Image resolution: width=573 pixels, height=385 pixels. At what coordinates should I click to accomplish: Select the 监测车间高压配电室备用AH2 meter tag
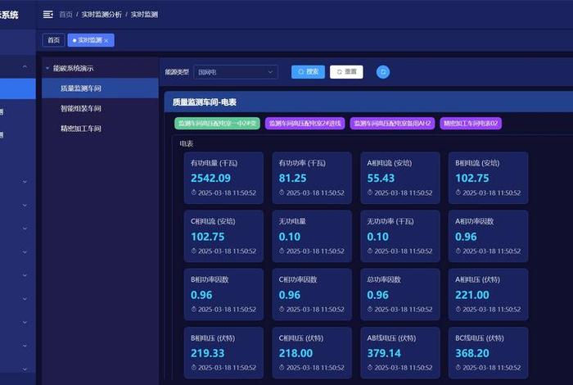(x=392, y=123)
